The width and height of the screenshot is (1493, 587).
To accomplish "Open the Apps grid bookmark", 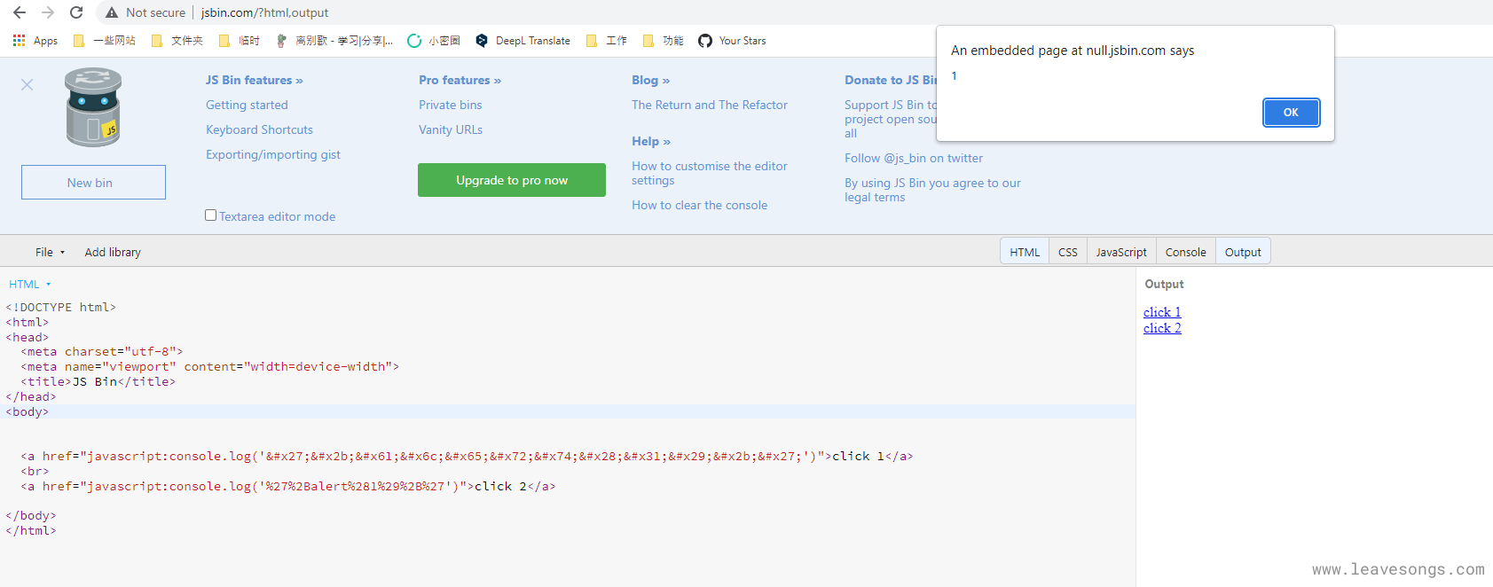I will pyautogui.click(x=35, y=41).
